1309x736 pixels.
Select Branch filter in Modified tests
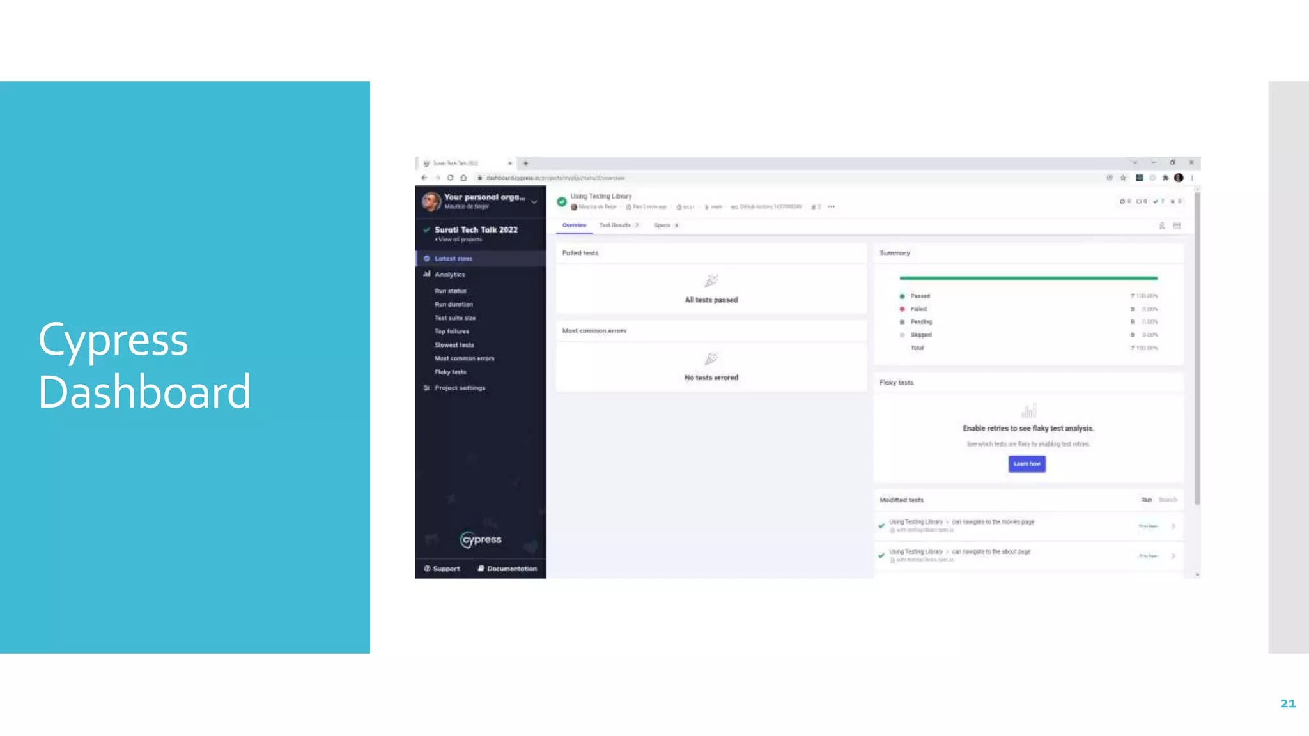coord(1168,500)
